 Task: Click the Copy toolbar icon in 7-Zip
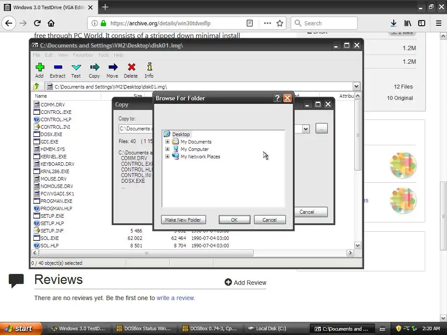pyautogui.click(x=94, y=67)
